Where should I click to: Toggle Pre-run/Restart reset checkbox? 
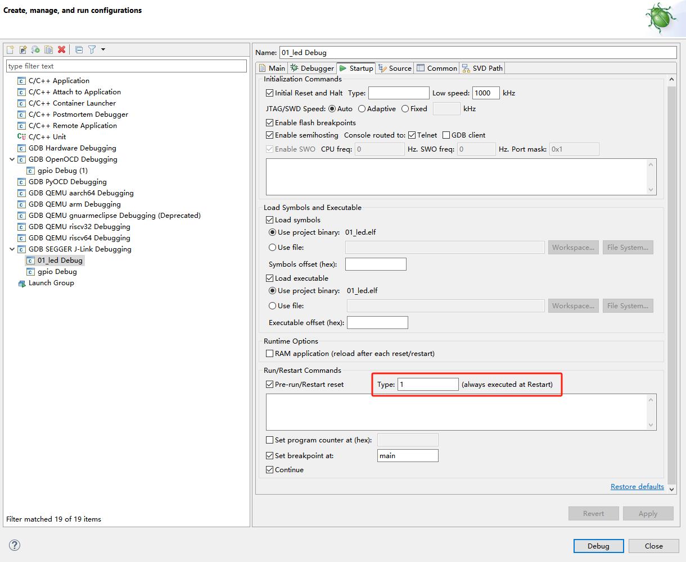[270, 385]
